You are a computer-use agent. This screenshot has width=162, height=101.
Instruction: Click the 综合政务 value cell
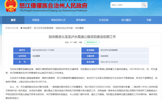pyautogui.click(x=124, y=56)
